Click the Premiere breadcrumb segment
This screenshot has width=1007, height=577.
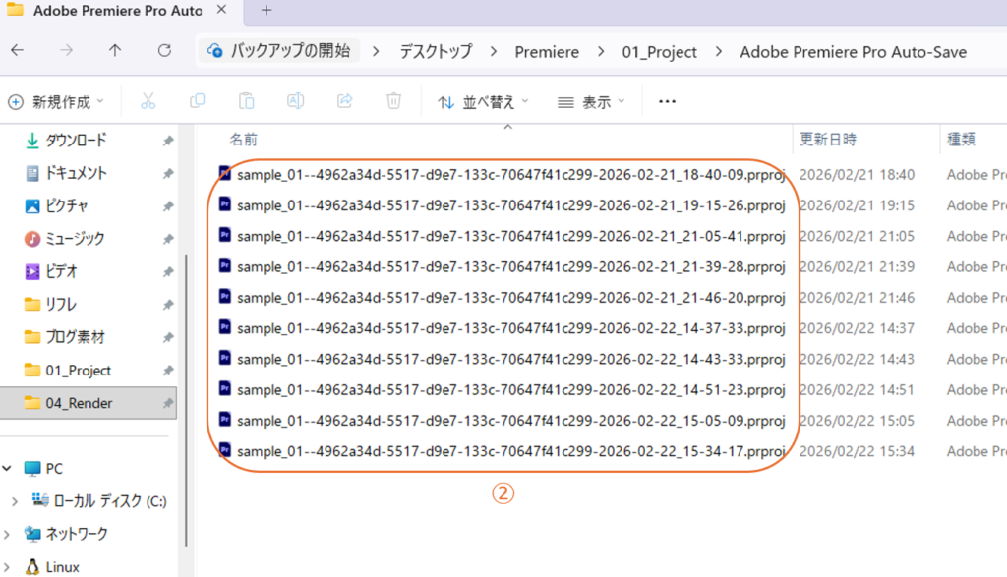pyautogui.click(x=547, y=51)
